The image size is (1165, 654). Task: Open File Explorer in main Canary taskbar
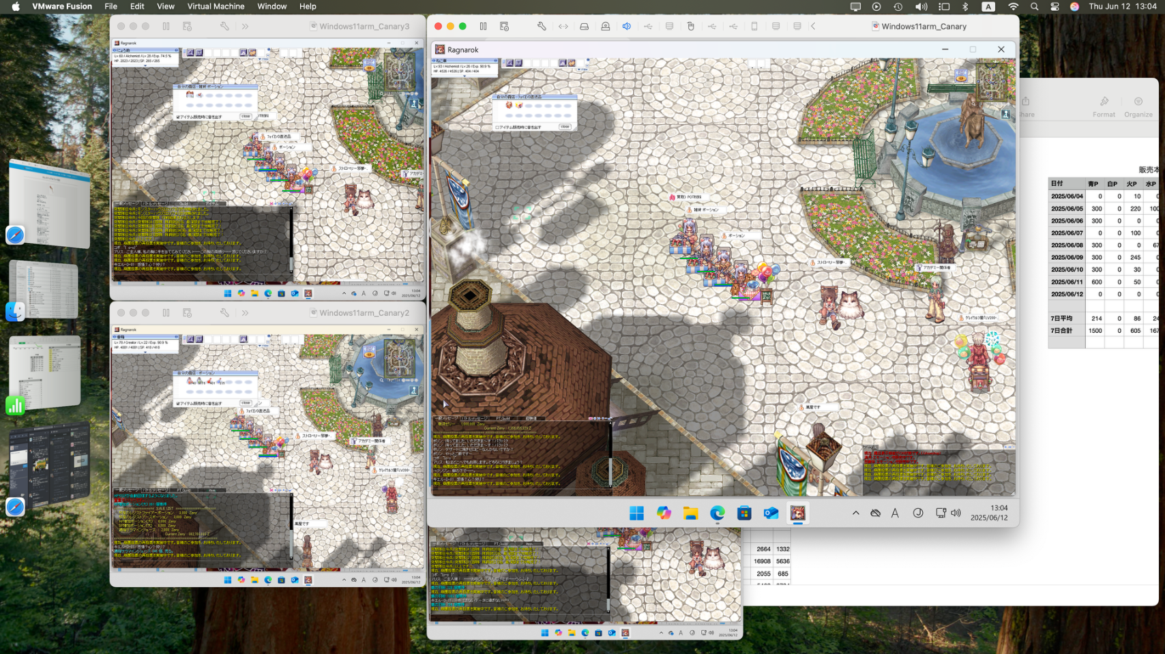[690, 513]
